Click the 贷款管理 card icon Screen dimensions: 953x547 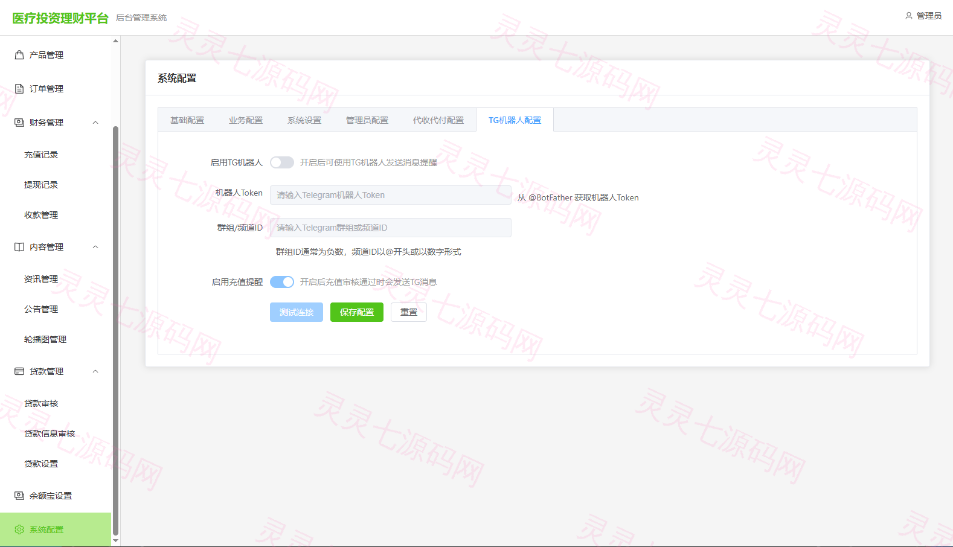[19, 371]
